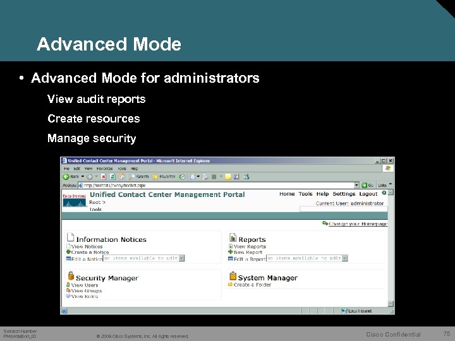This screenshot has height=341, width=455.
Task: Open the Help menu in the browser menu bar
Action: tap(135, 169)
